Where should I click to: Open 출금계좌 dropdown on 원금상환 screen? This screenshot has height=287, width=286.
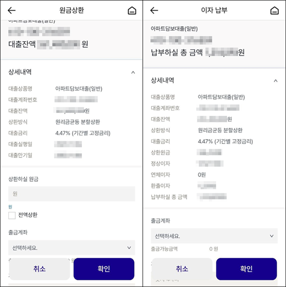point(72,248)
